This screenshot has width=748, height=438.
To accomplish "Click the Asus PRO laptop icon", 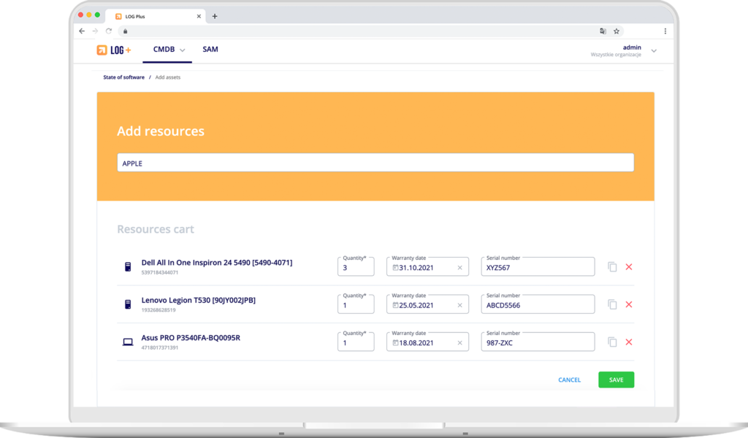I will pos(128,342).
